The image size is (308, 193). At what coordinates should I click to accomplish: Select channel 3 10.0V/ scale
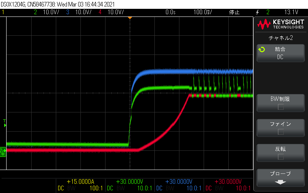(x=83, y=12)
